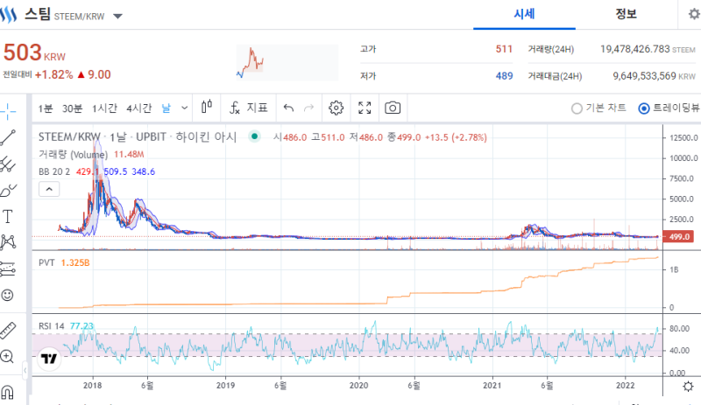The image size is (701, 405).
Task: Select the basic chart (기본 차트) option
Action: 598,108
